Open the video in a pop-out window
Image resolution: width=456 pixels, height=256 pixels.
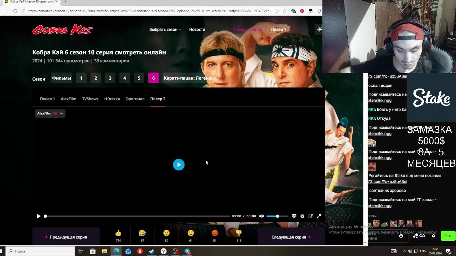[x=311, y=216]
